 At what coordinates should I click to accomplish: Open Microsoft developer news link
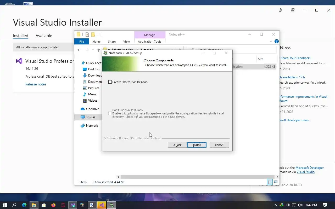tap(295, 120)
